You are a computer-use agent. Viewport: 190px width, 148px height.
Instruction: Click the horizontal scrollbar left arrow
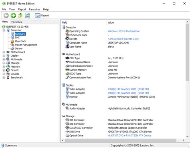(63, 140)
